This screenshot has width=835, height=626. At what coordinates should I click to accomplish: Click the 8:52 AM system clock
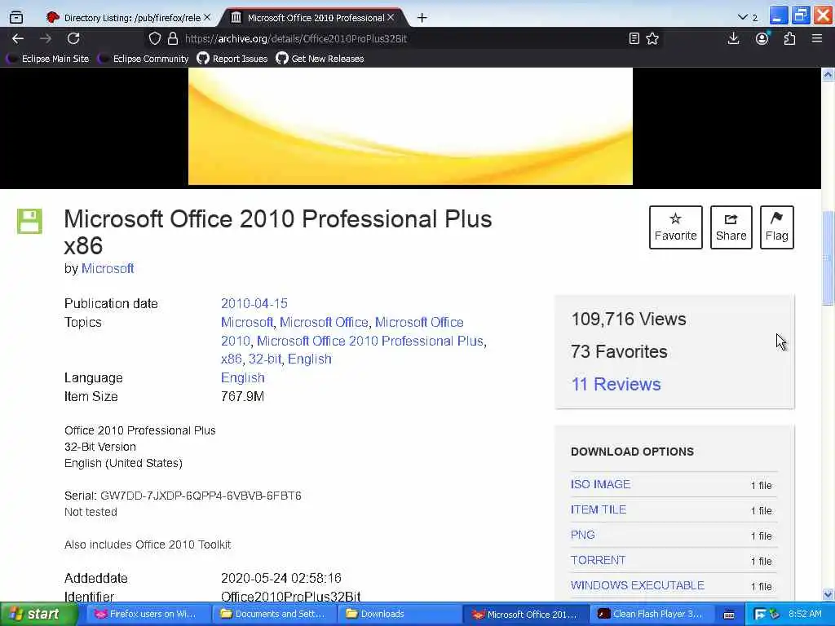point(805,614)
